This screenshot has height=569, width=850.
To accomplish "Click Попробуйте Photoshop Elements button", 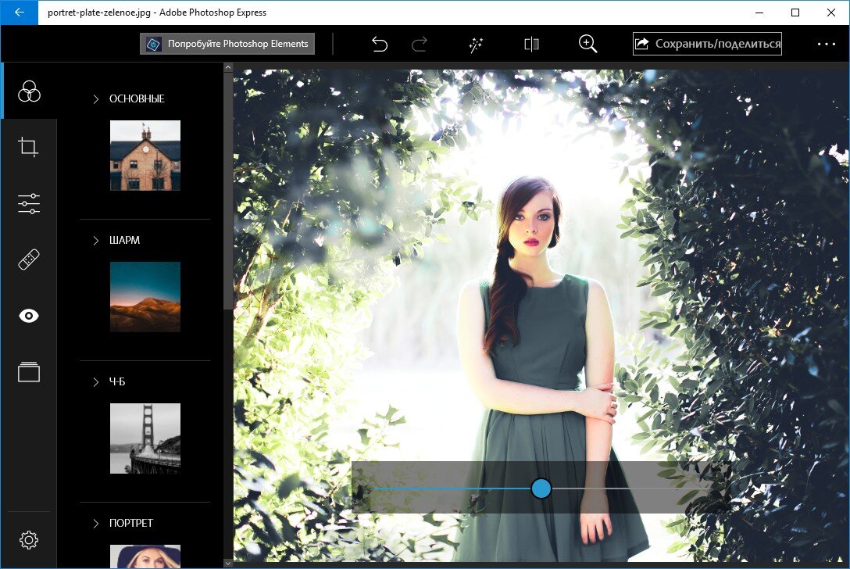I will [227, 44].
